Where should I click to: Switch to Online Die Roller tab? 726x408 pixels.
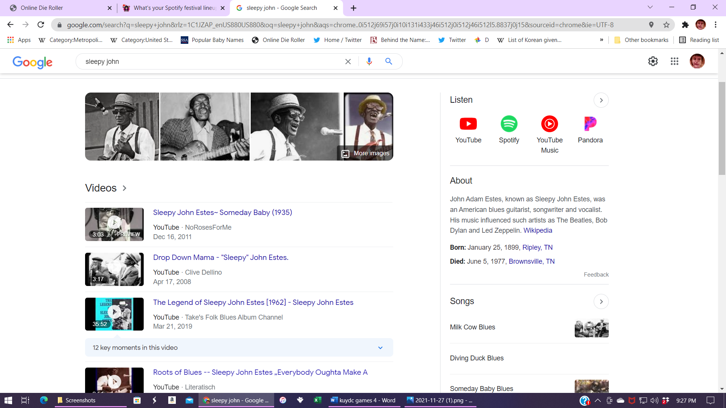60,8
